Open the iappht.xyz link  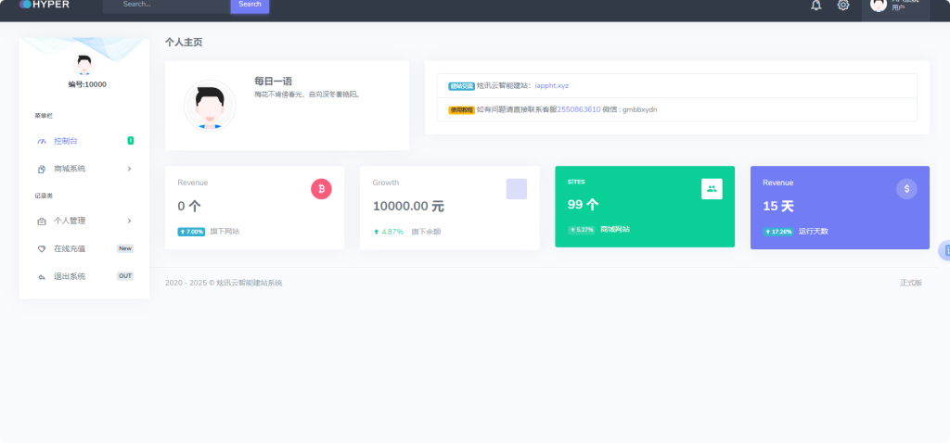[x=551, y=85]
